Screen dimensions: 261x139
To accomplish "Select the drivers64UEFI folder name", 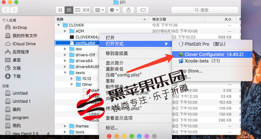I will pyautogui.click(x=87, y=67).
